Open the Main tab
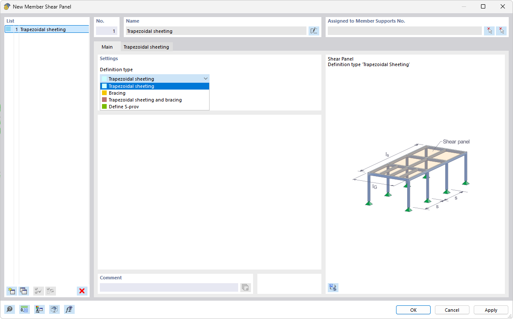513x319 pixels. [107, 47]
